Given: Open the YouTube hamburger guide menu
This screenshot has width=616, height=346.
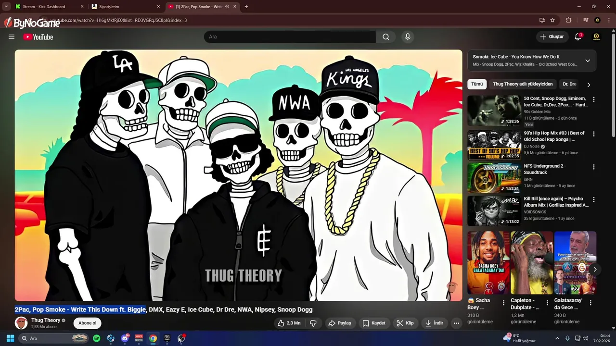Looking at the screenshot, I should pyautogui.click(x=12, y=37).
